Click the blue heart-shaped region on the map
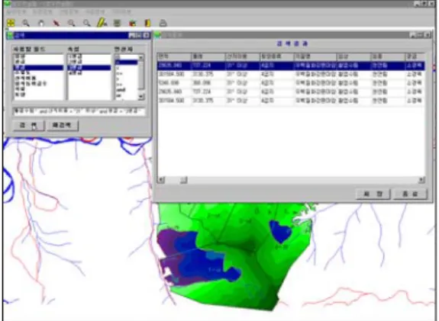The height and width of the screenshot is (321, 439). coord(280,231)
